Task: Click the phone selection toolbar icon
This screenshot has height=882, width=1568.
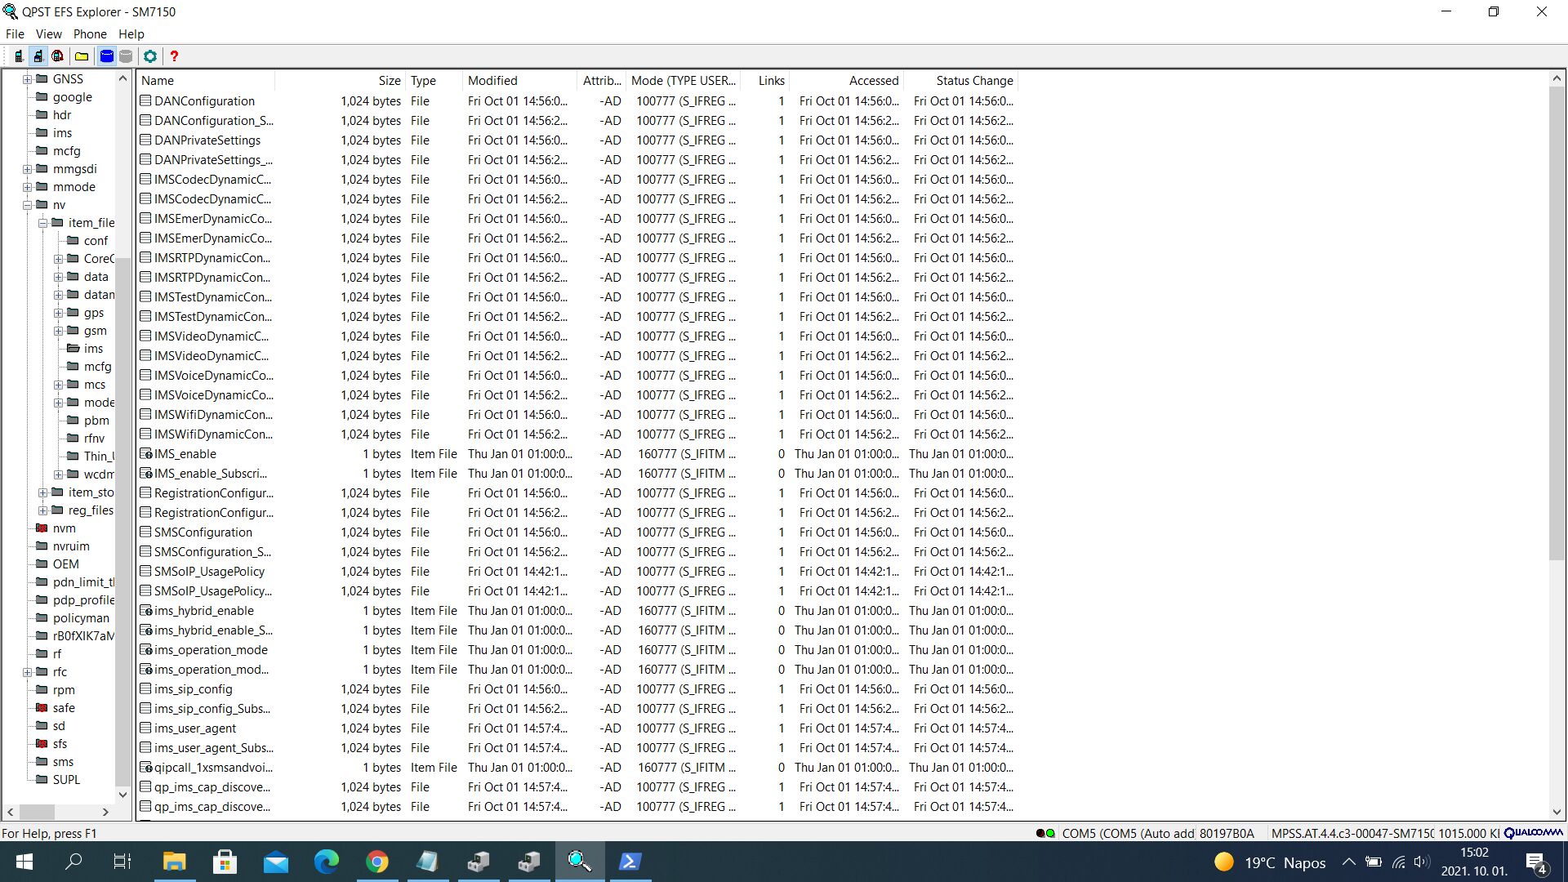Action: point(18,56)
